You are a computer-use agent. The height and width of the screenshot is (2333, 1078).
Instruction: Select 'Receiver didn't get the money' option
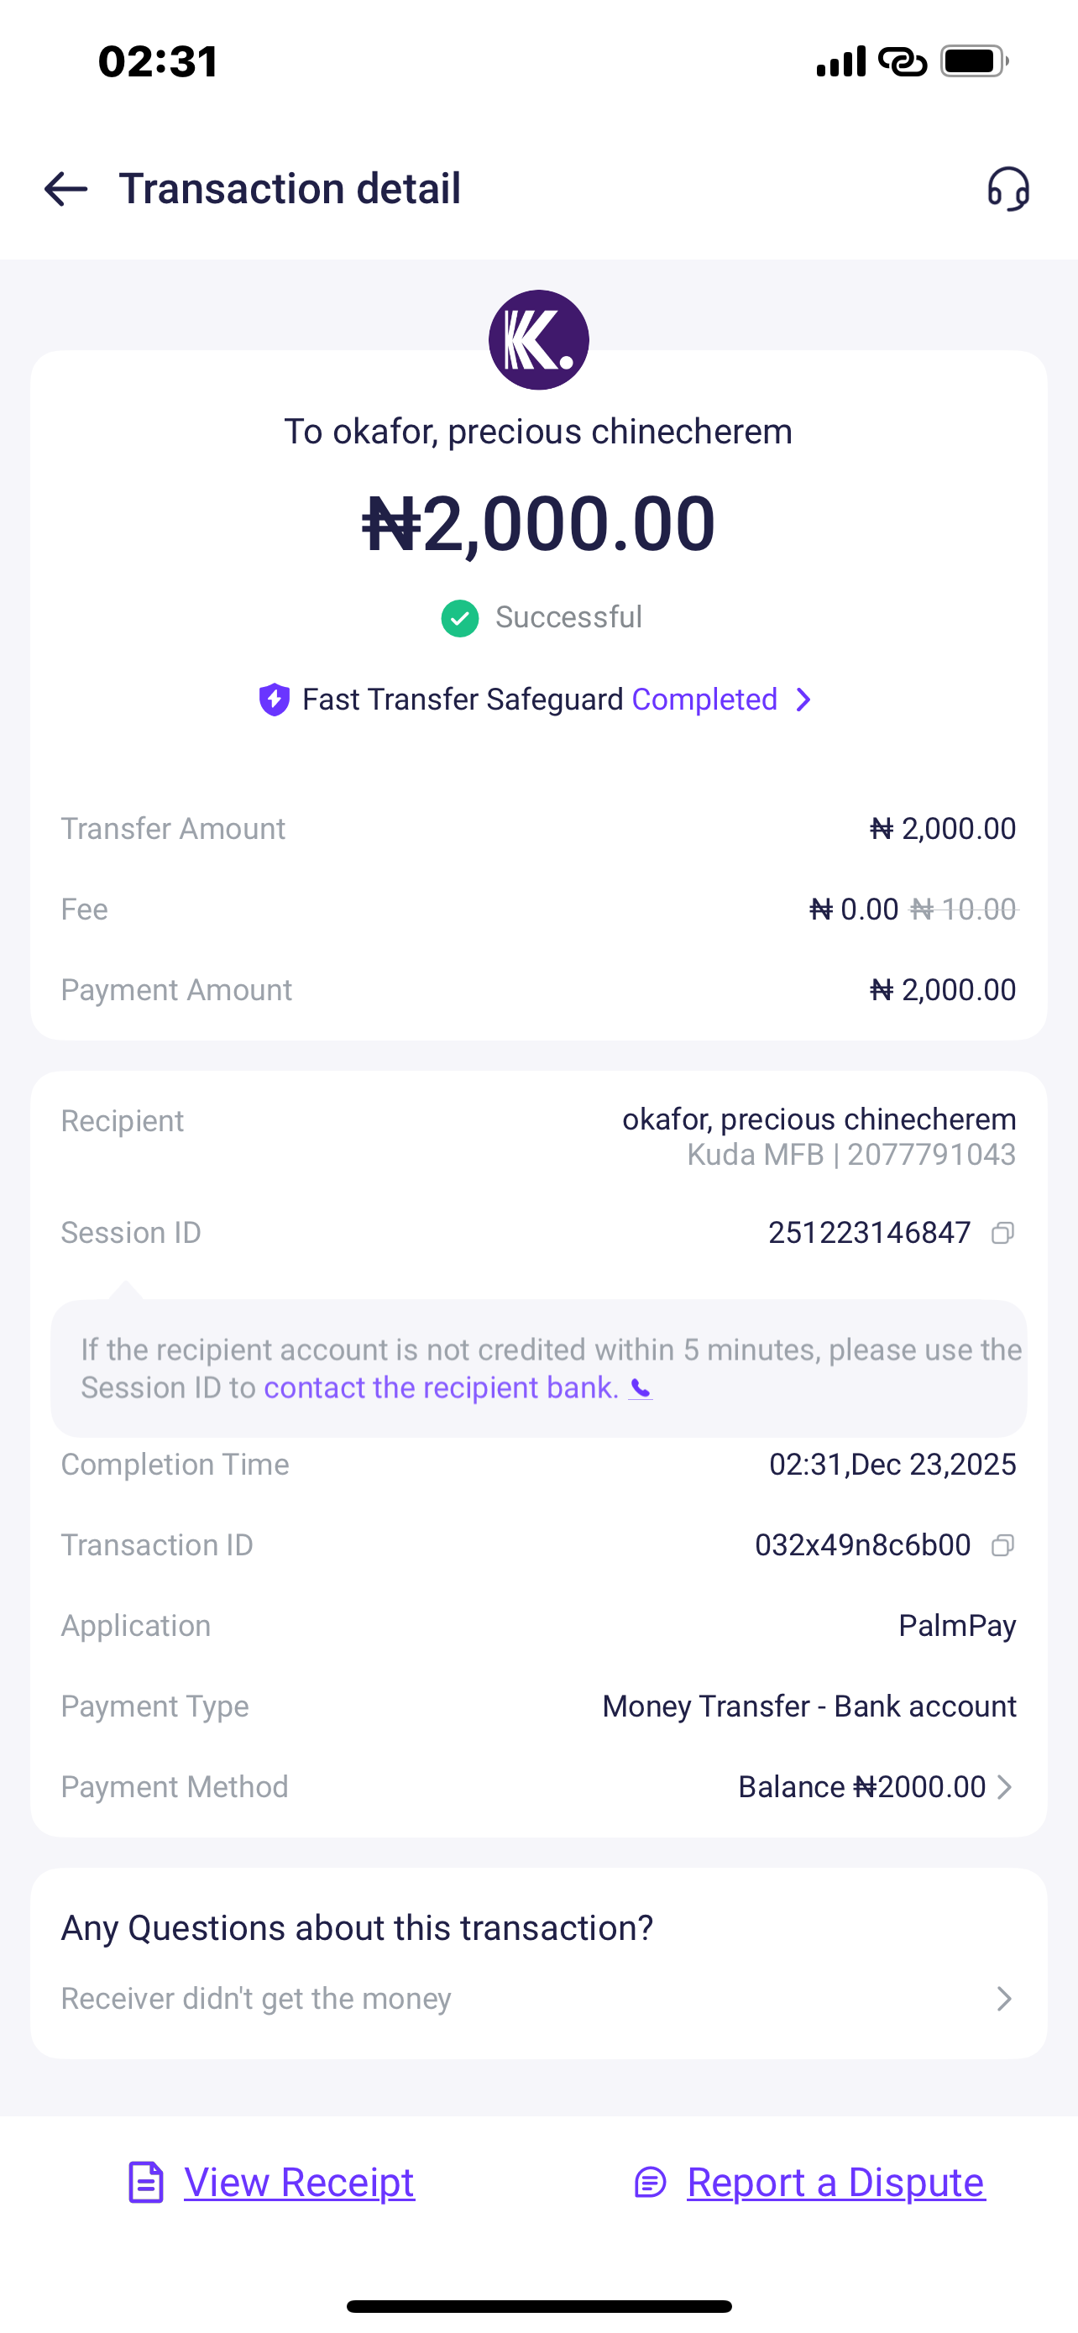coord(256,1999)
